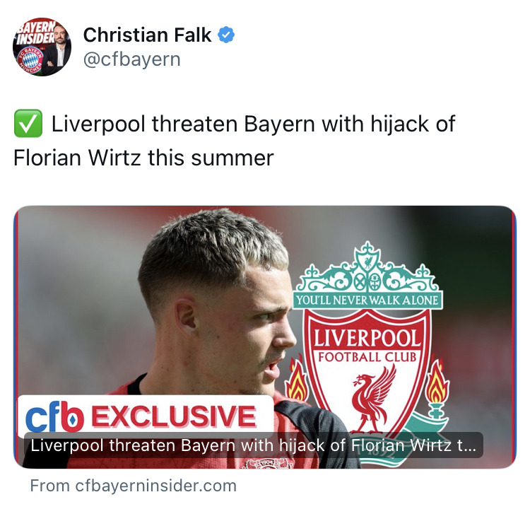Open the Christian Falk display name
The height and width of the screenshot is (509, 530).
tap(148, 35)
